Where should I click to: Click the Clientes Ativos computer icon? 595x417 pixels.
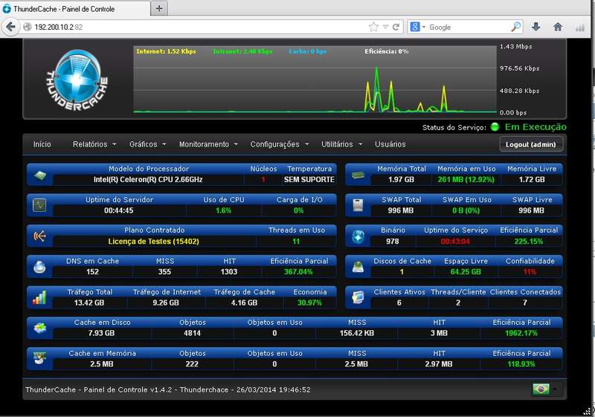[358, 297]
